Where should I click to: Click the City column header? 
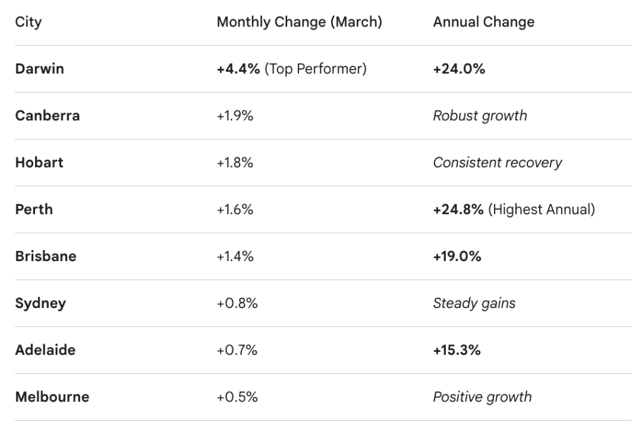point(28,22)
